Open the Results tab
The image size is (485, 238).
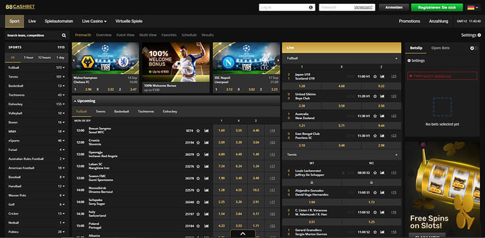pos(208,35)
